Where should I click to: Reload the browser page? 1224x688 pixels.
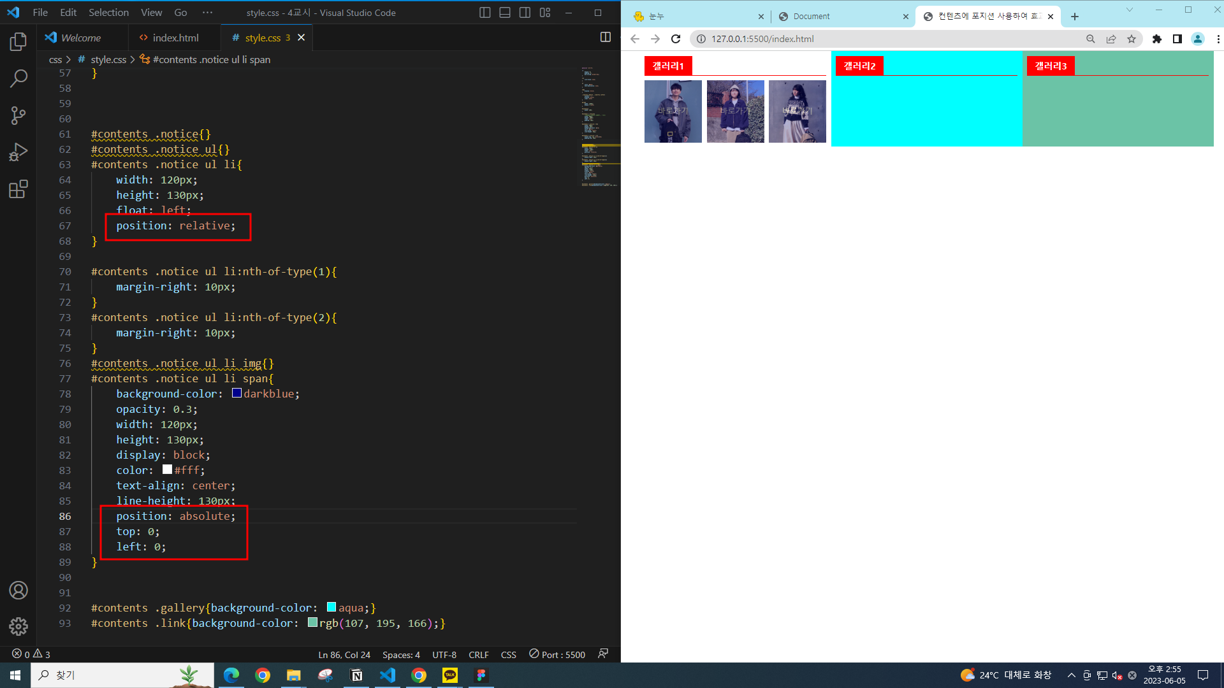pos(676,39)
